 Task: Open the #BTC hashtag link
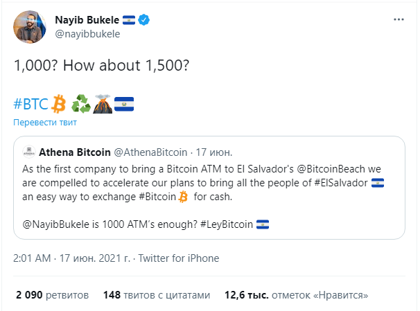[x=30, y=104]
